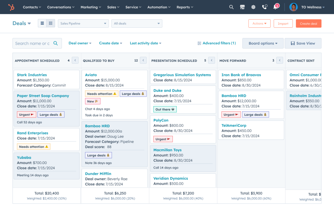Open the All deals dropdown

point(137,23)
